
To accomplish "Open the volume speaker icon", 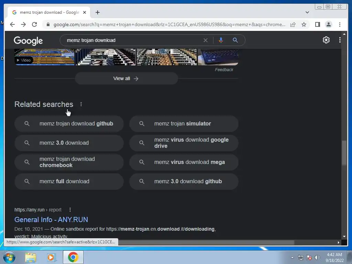I will point(317,257).
